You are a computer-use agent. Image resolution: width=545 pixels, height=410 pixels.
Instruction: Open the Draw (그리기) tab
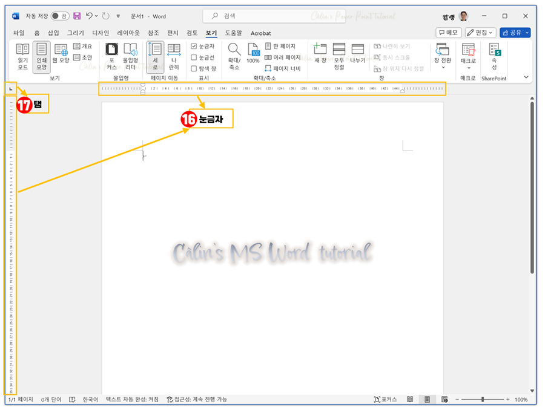click(76, 33)
